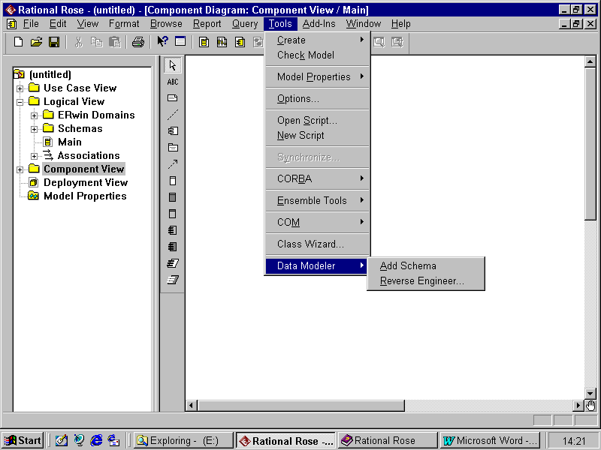Select the dashed Anchor Note line tool
Screen dimensions: 601x450
coord(173,115)
